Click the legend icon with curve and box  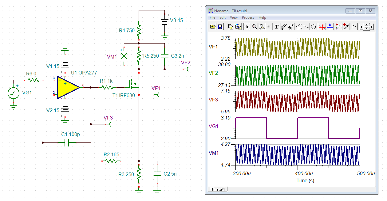pos(299,27)
